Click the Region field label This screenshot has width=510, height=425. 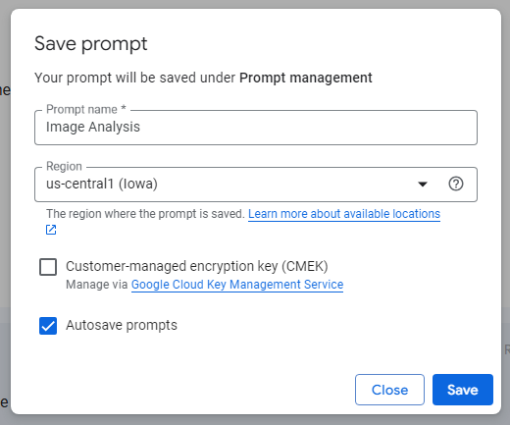tap(64, 167)
